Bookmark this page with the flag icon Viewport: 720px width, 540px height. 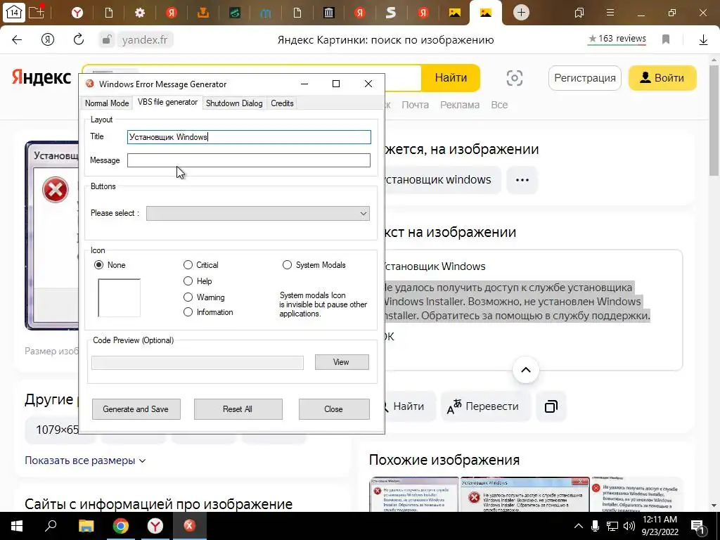click(666, 39)
